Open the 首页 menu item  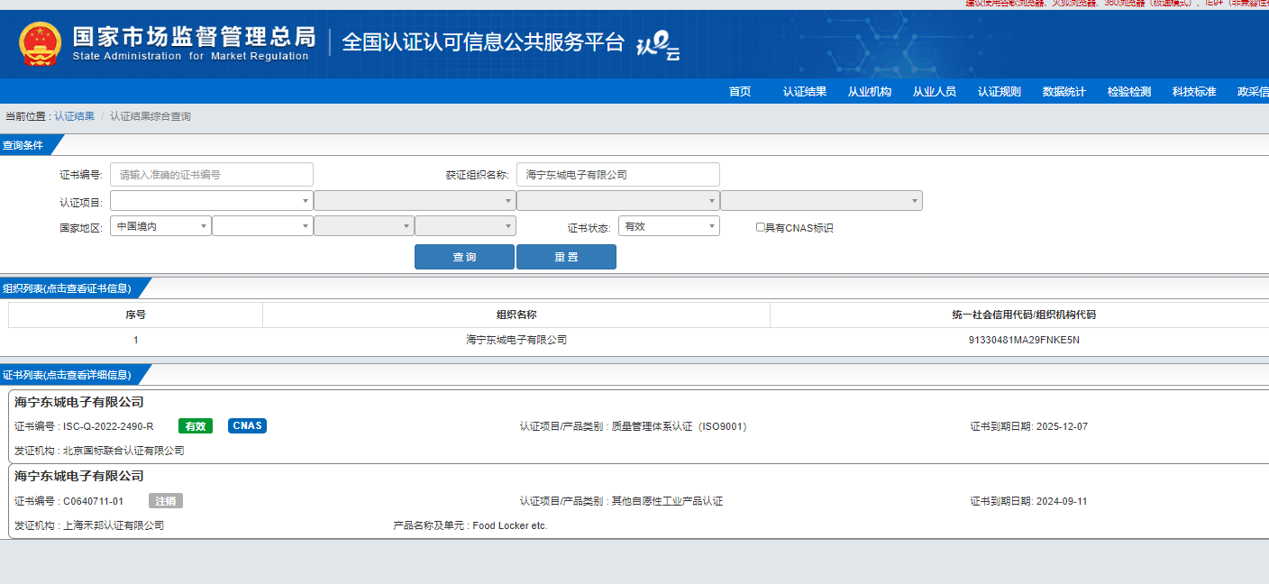(739, 92)
